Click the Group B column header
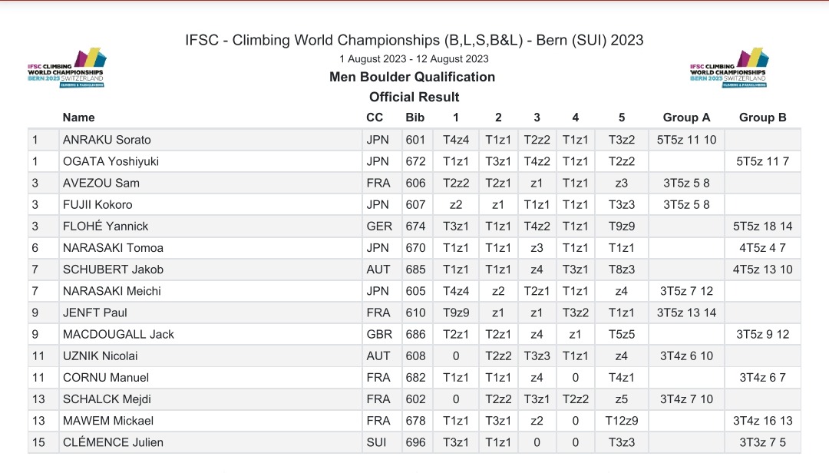The width and height of the screenshot is (829, 473). (x=762, y=117)
